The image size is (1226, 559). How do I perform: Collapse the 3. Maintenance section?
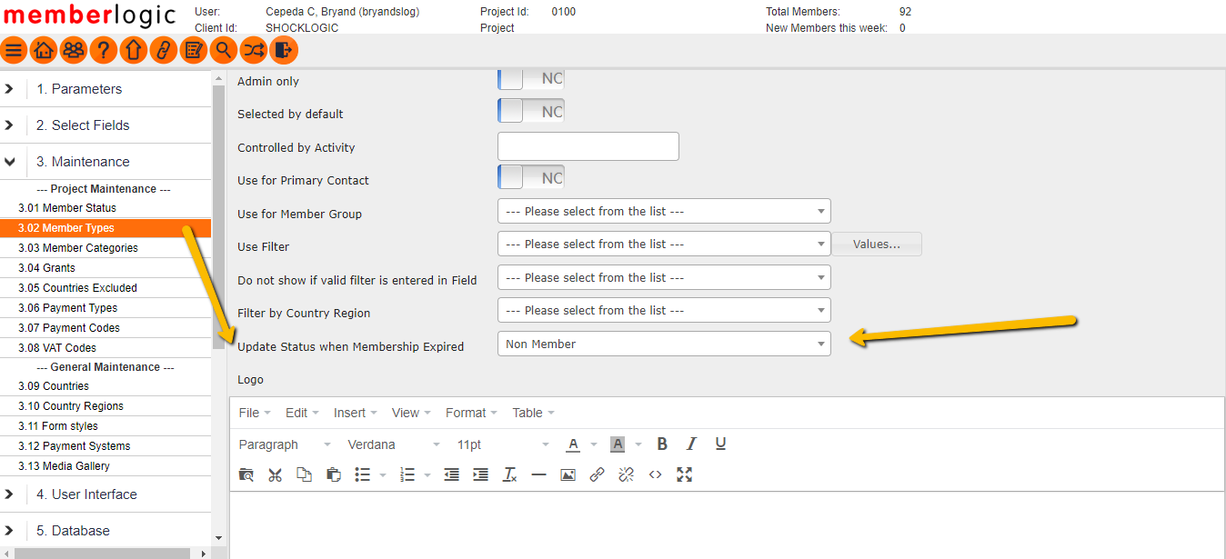coord(106,162)
